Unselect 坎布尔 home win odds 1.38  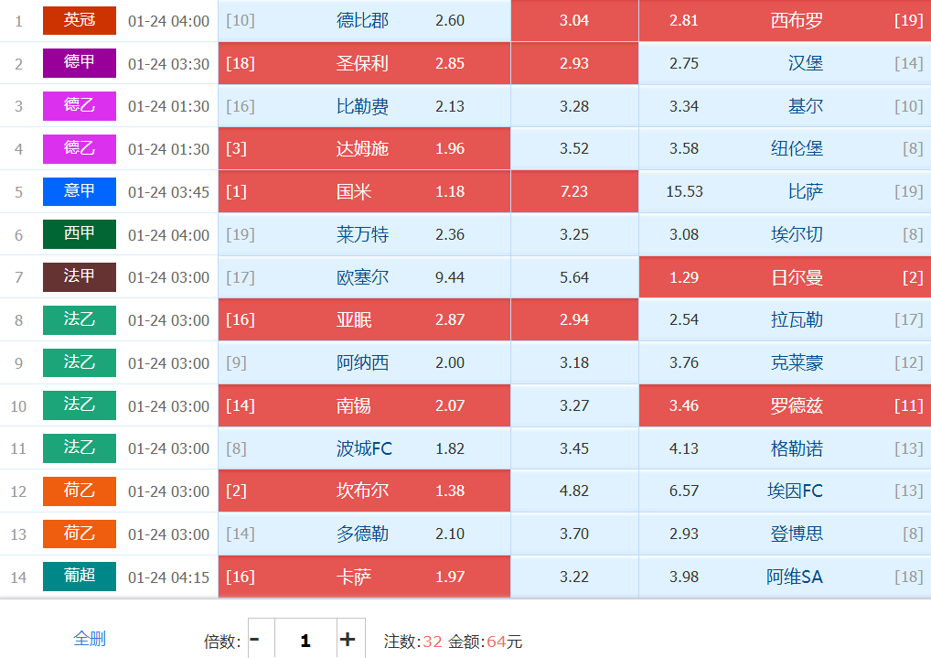tap(364, 491)
